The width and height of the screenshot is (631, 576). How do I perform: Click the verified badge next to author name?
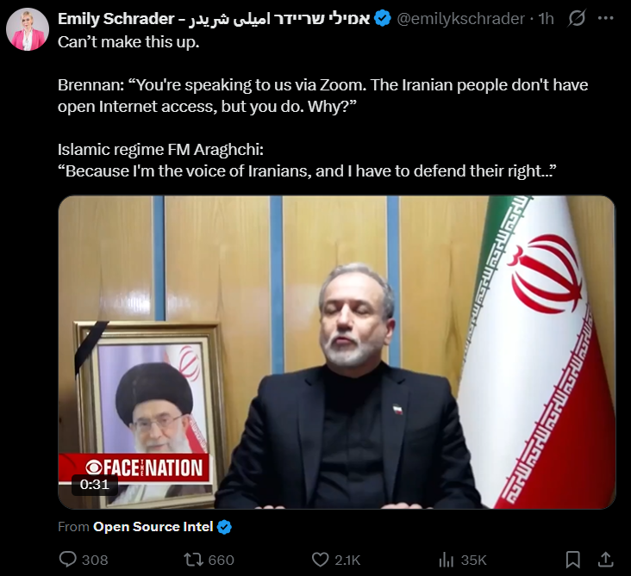[x=382, y=18]
